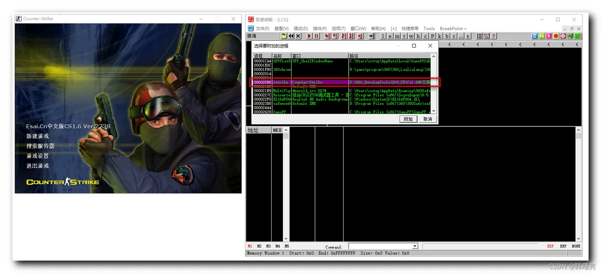Click the red Pause toolbar icon
Viewport: 601px width, 273px height.
(x=316, y=36)
